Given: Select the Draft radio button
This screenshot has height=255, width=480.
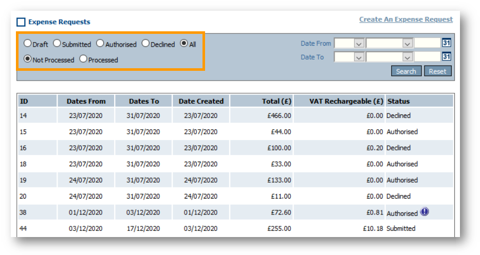Looking at the screenshot, I should click(28, 43).
